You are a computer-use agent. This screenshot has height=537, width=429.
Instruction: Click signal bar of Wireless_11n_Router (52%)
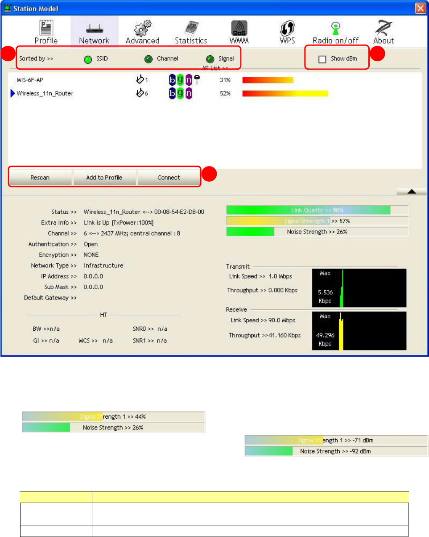tap(285, 93)
